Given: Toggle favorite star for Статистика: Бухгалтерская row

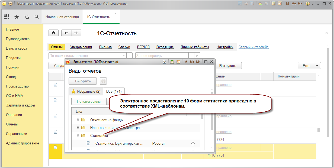Looking at the screenshot, I should pyautogui.click(x=193, y=144).
